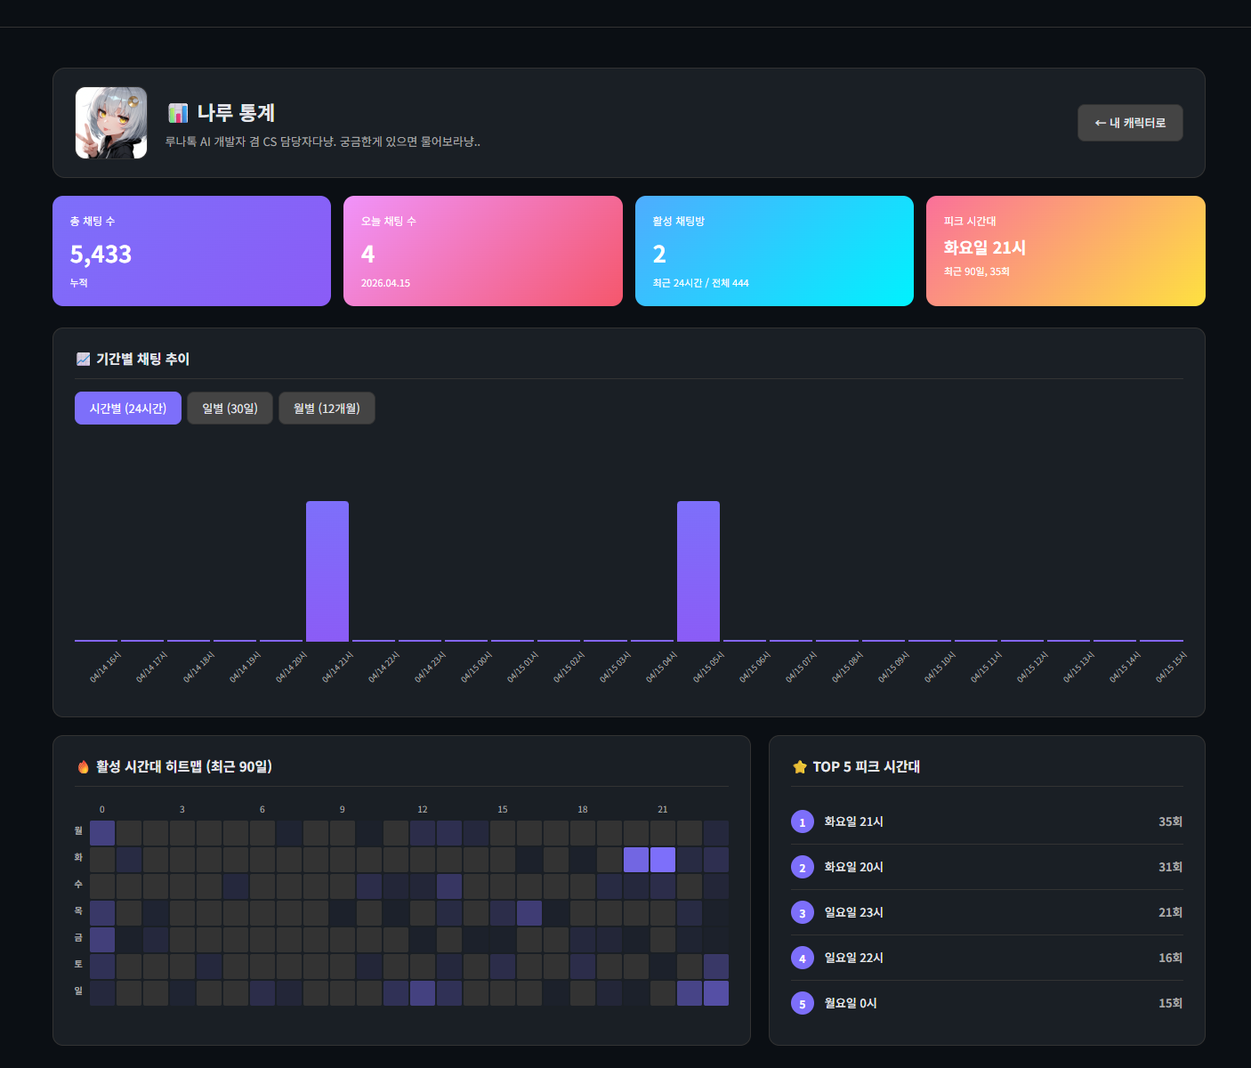Click the 오늘 채팅 수 pink card

[x=482, y=251]
